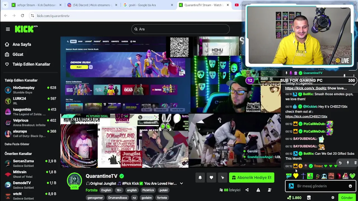Toggle the heart follow button for QuarantineTV
The image size is (358, 201).
point(211,178)
